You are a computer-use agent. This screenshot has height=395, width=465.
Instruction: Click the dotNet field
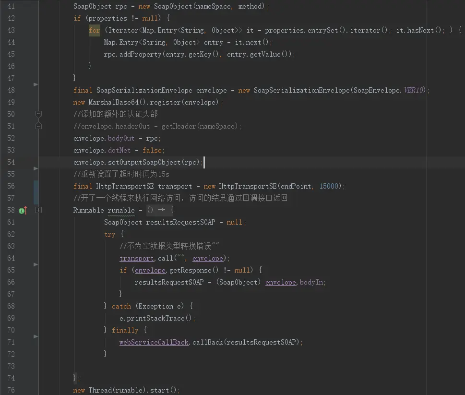point(119,150)
